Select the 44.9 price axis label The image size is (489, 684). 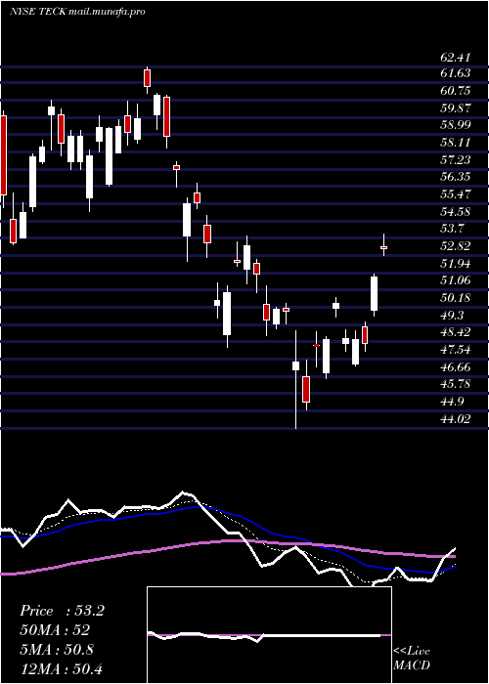(x=452, y=402)
